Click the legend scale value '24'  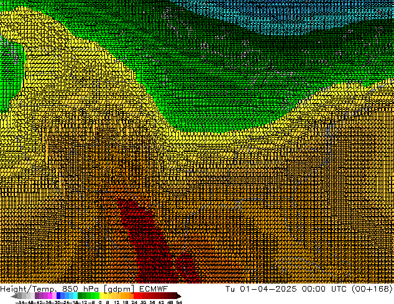pos(134,302)
